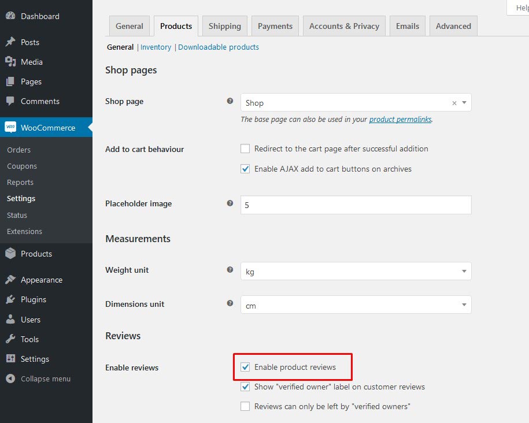Collapse the sidebar menu
529x423 pixels.
click(x=45, y=379)
